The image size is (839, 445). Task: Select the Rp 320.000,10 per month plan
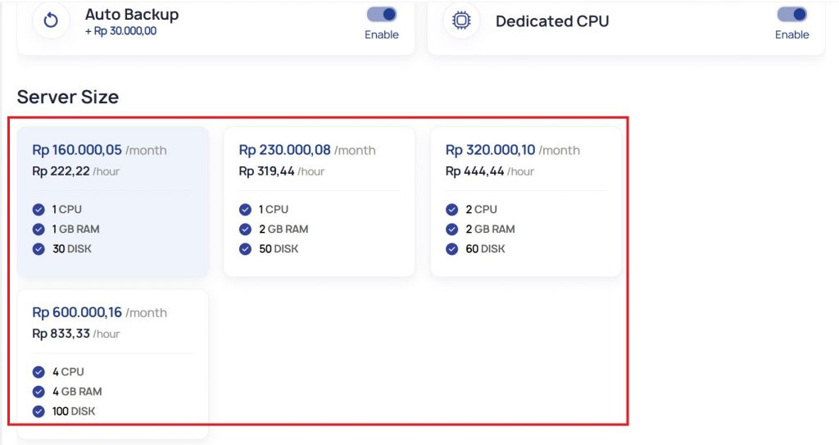[525, 202]
